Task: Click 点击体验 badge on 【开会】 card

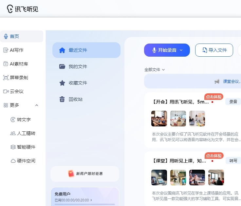Action: (x=213, y=97)
